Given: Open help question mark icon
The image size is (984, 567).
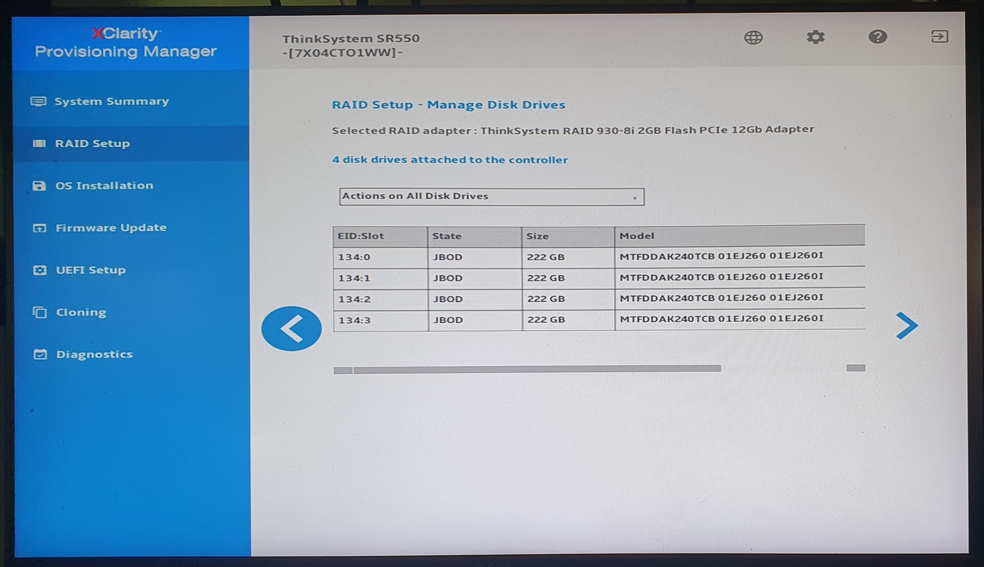Looking at the screenshot, I should (878, 37).
